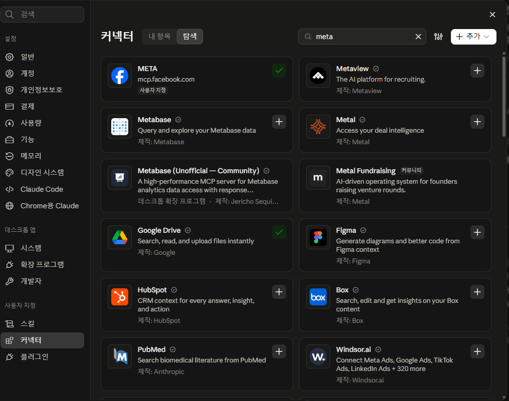
Task: Add the Metaview connector
Action: [477, 71]
